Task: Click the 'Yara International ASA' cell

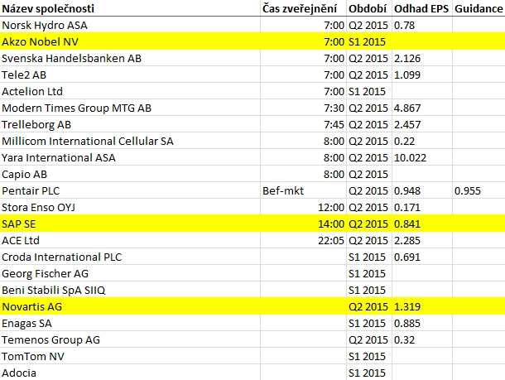Action: tap(130, 158)
